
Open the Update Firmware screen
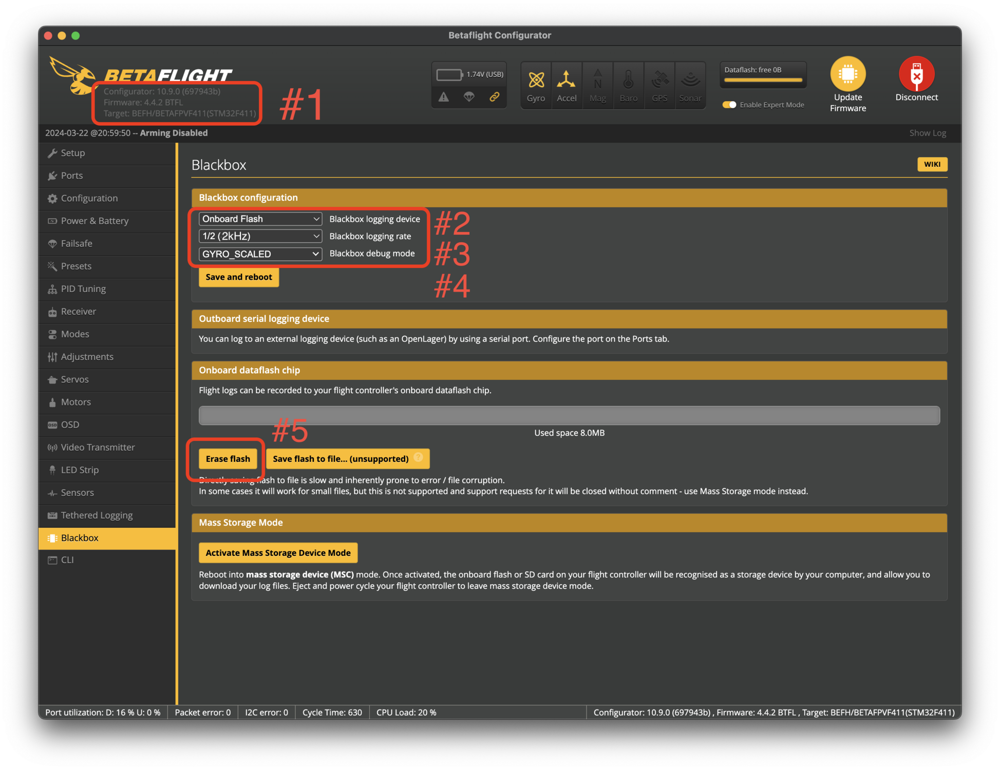pos(847,82)
